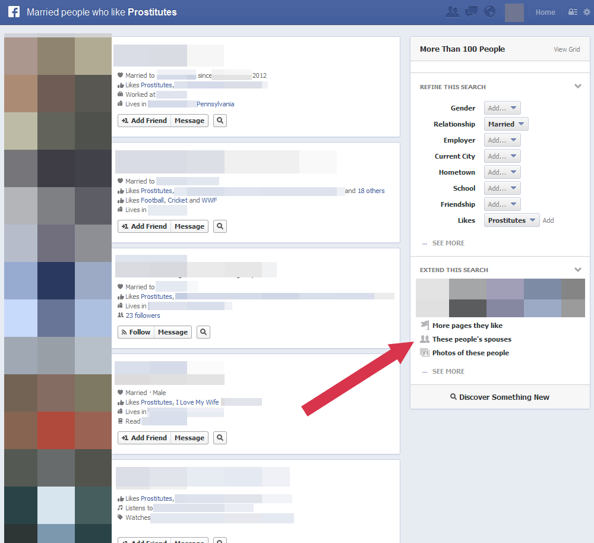Screen dimensions: 594x543
Task: Click Follow button on the third result
Action: [135, 332]
